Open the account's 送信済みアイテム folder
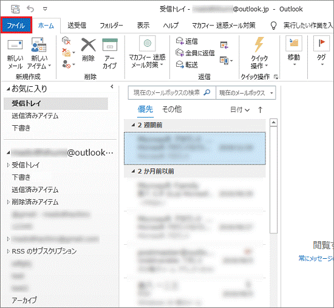 coord(35,190)
